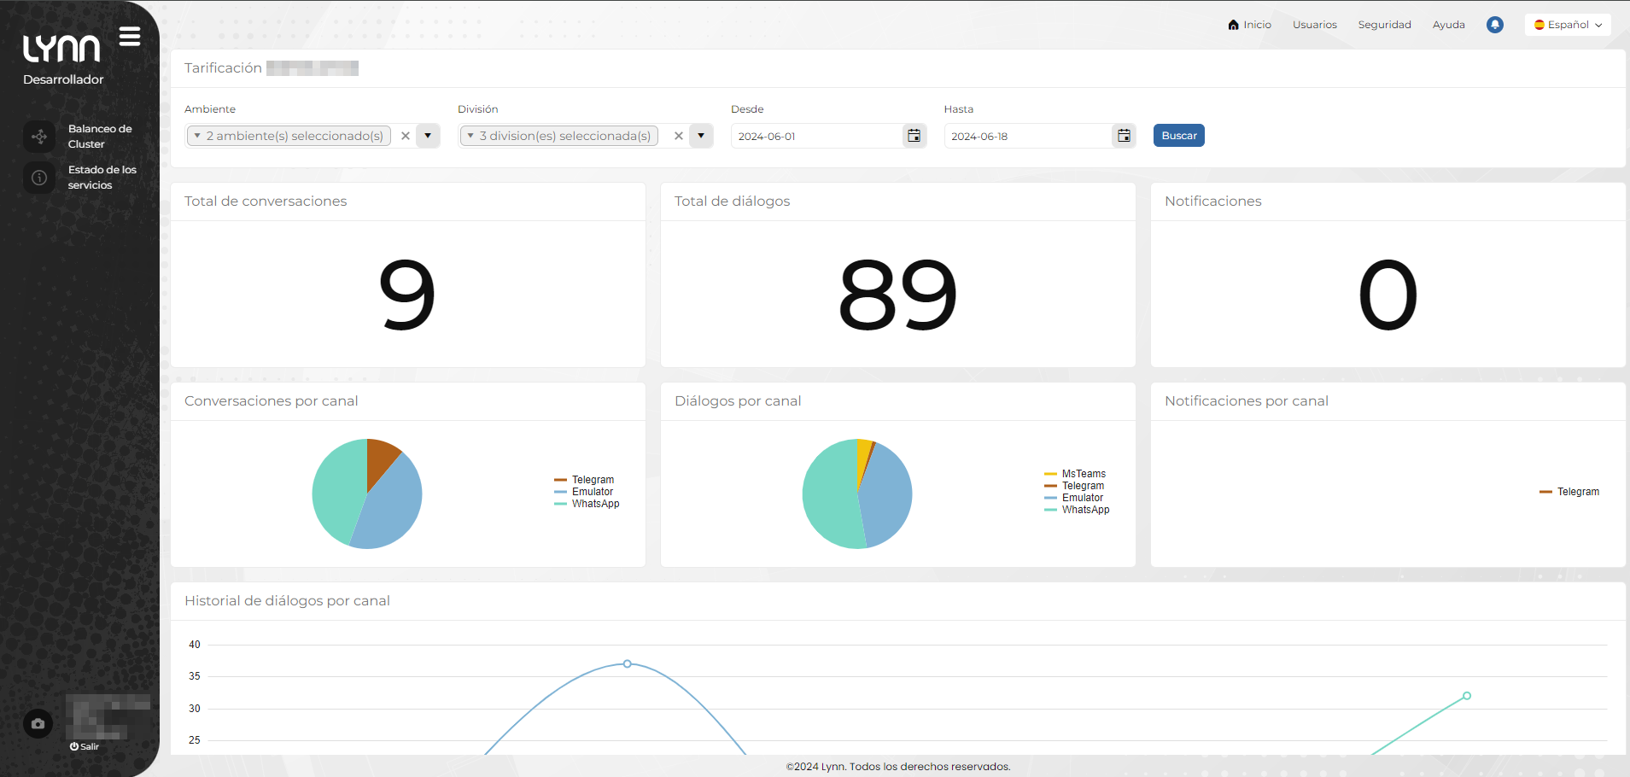Toggle Emulator series in Conversaciones legend
The height and width of the screenshot is (777, 1630).
pos(592,492)
